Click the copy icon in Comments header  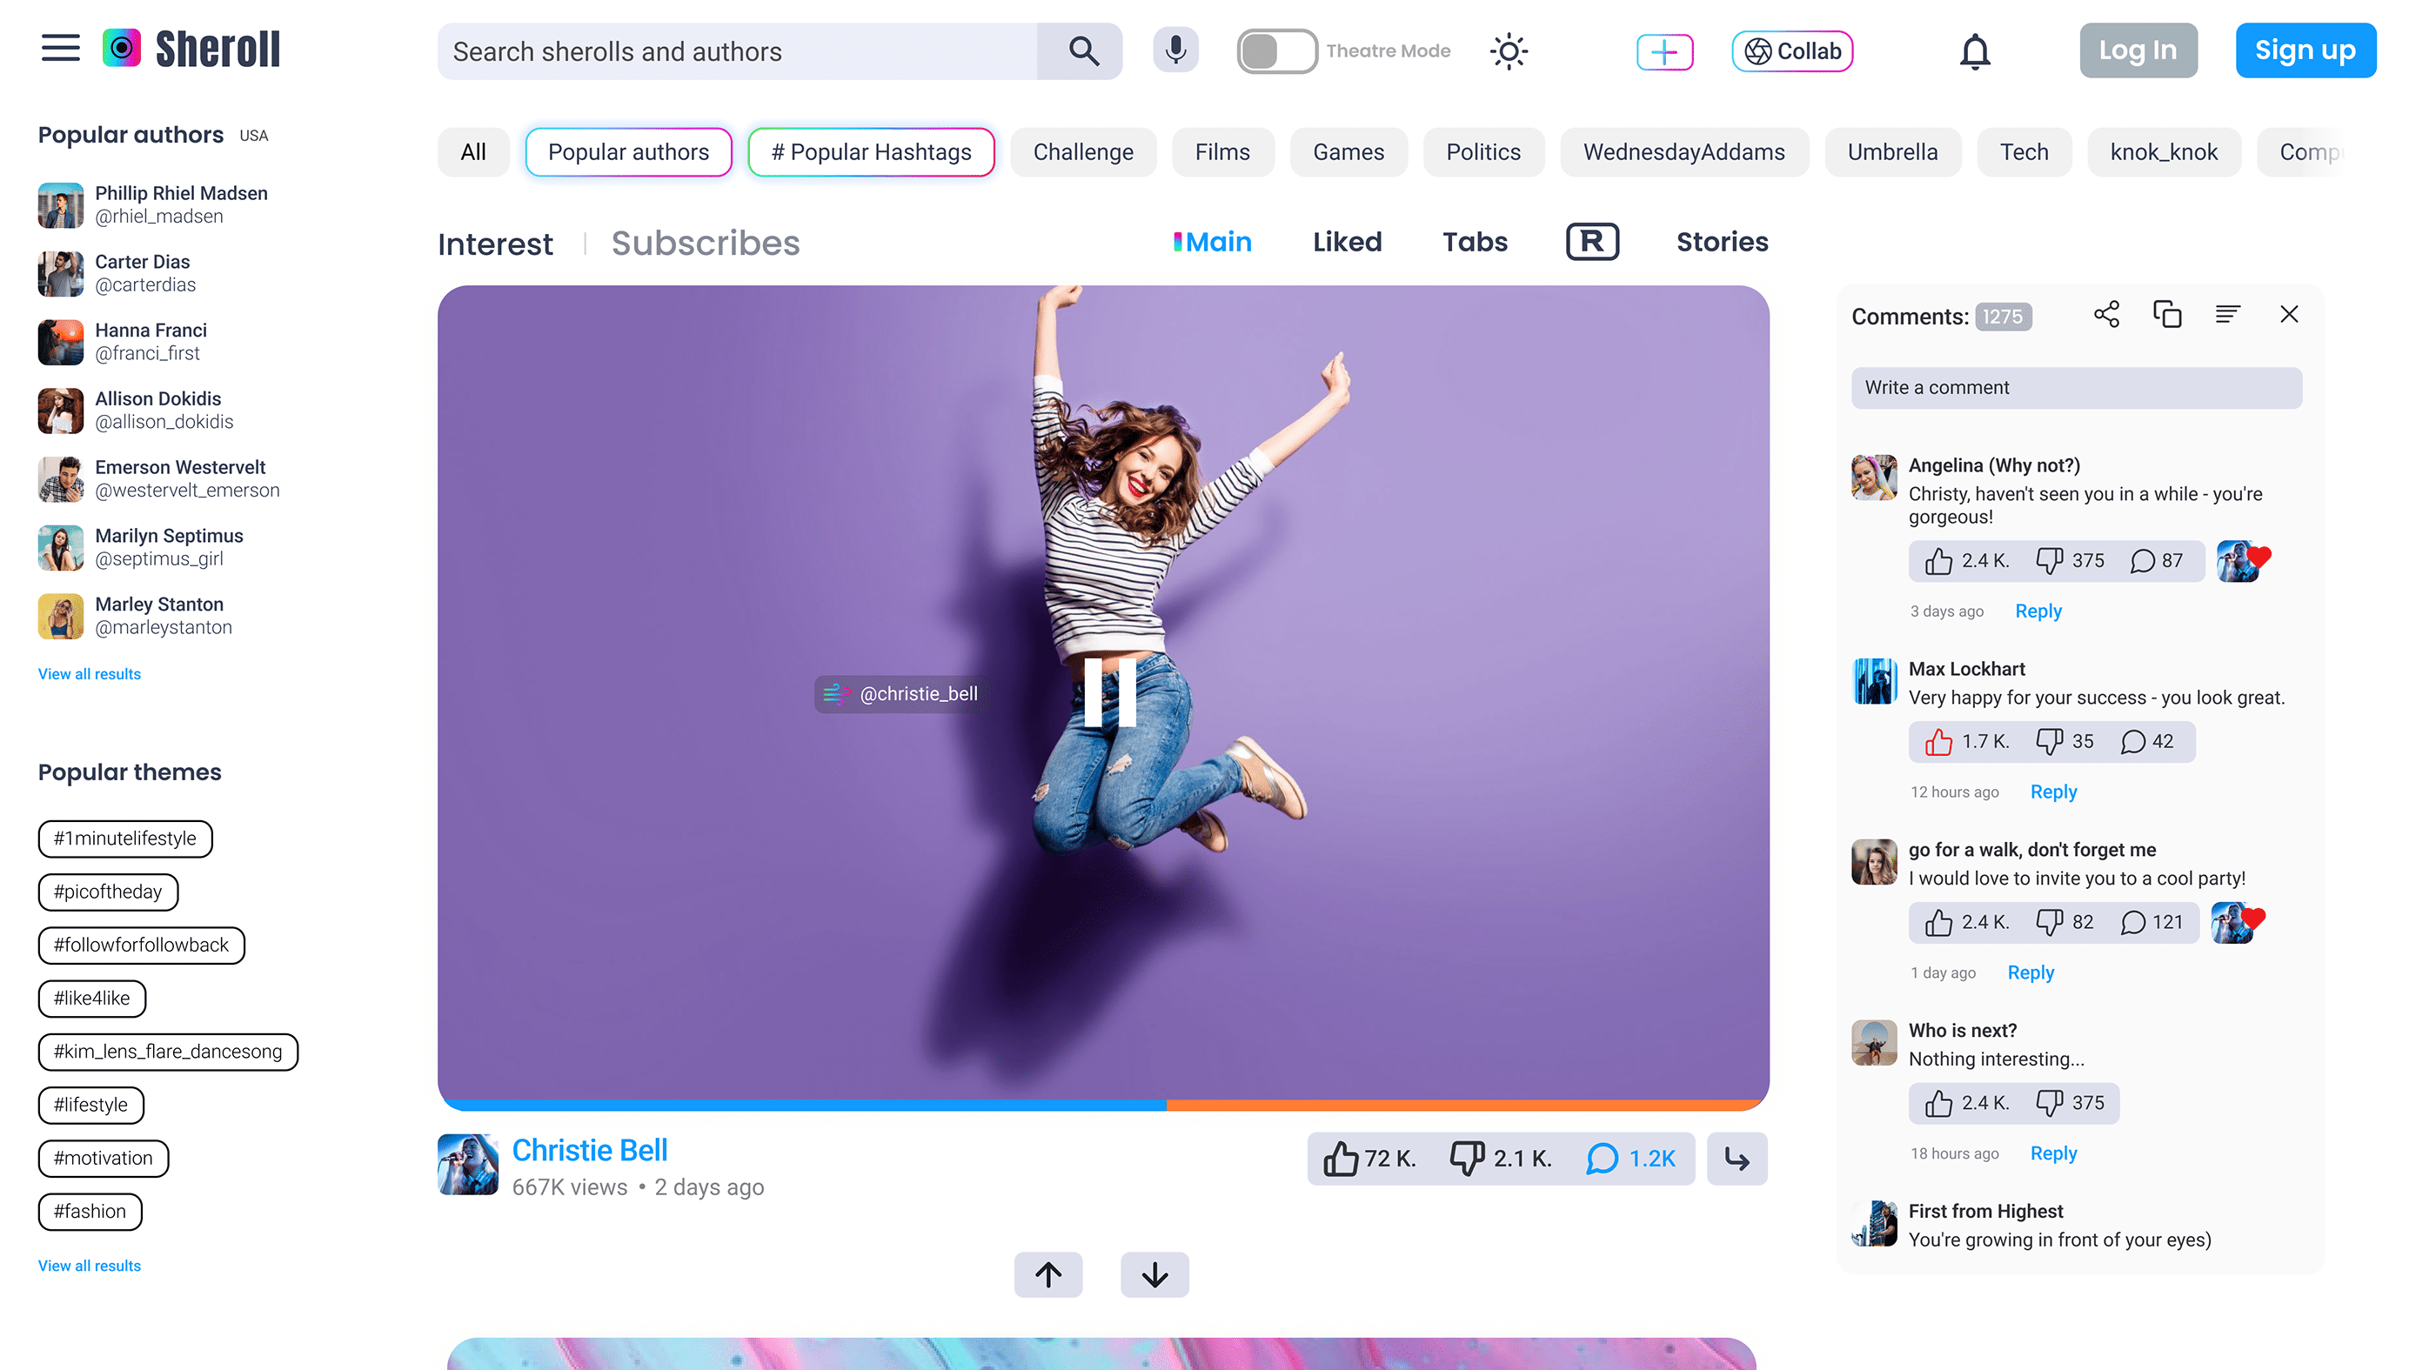tap(2166, 315)
